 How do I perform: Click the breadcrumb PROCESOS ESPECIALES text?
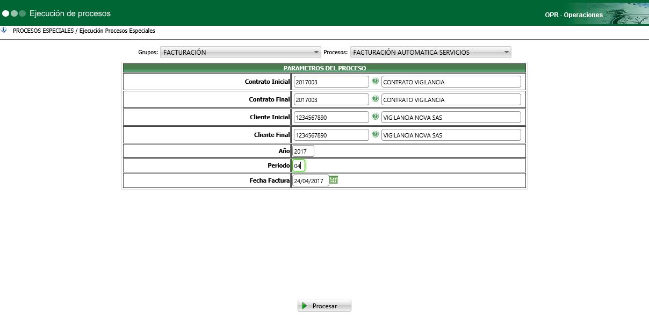(x=43, y=31)
